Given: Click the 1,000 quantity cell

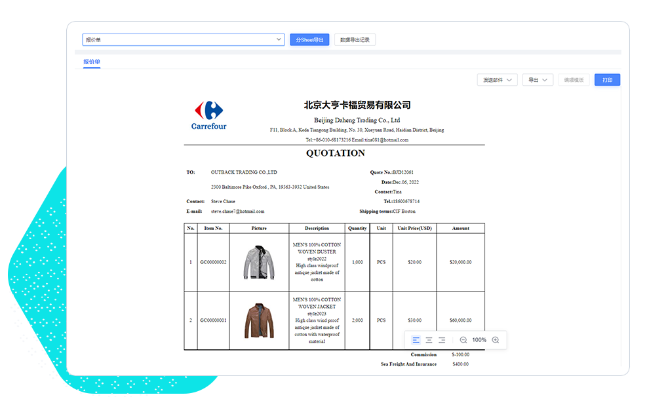Looking at the screenshot, I should click(x=357, y=262).
